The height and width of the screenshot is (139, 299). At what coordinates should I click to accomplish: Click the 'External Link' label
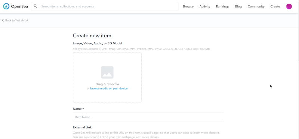82,127
